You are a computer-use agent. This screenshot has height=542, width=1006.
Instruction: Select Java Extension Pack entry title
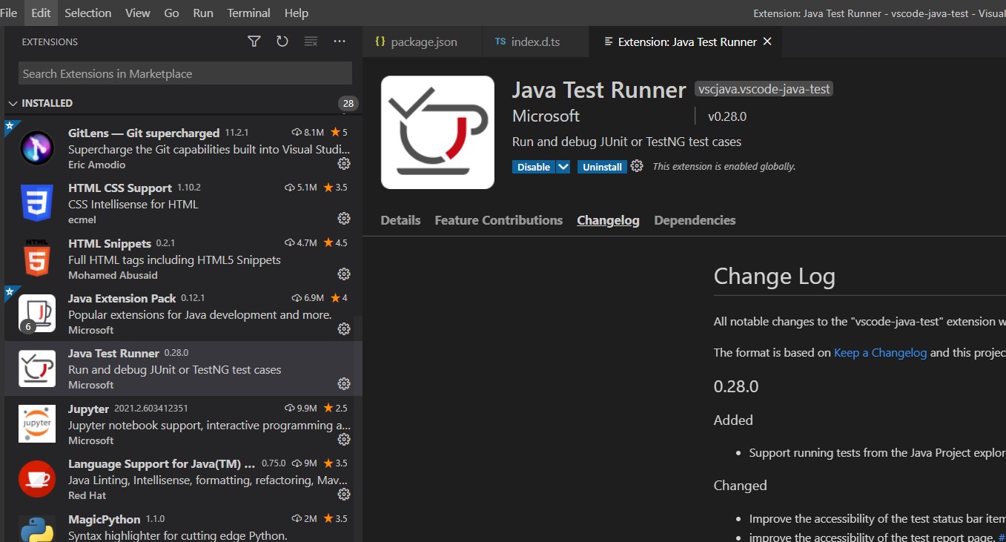[x=122, y=298]
